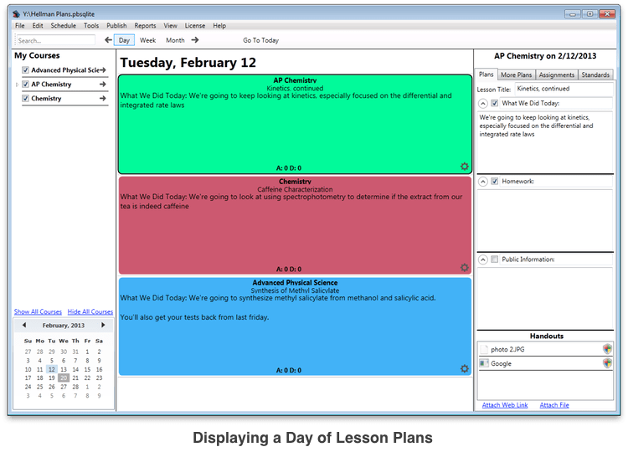Go to previous day with back arrow
This screenshot has height=452, width=628.
pos(108,40)
